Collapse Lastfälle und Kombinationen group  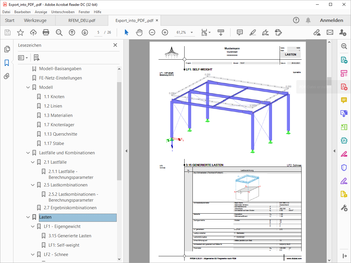[28, 153]
